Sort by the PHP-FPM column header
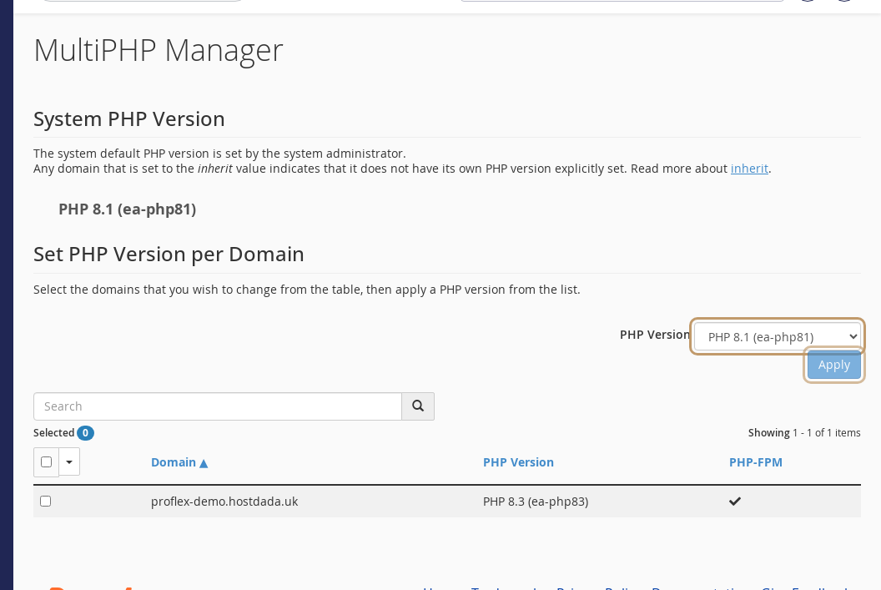 point(755,462)
